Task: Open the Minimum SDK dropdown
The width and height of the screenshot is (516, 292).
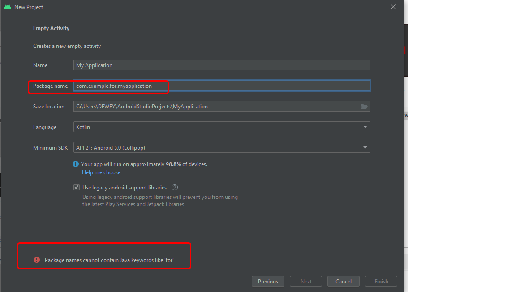Action: 365,147
